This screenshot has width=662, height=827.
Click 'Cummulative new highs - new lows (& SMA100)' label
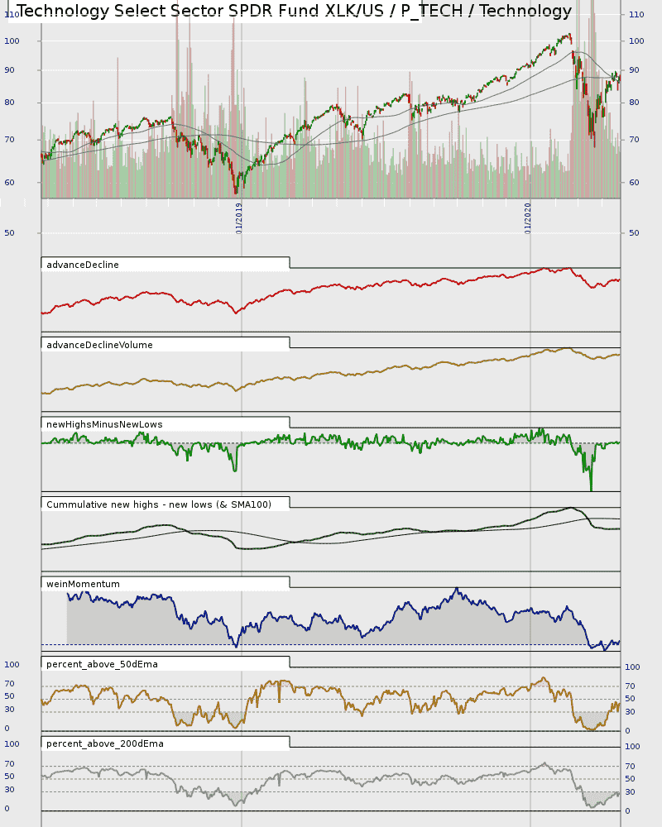coord(159,504)
